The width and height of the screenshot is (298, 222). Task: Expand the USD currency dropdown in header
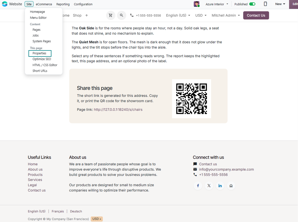click(x=201, y=15)
